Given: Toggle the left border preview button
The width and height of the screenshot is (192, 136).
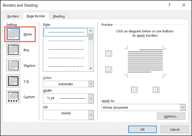Looking at the screenshot, I should coord(134,90).
